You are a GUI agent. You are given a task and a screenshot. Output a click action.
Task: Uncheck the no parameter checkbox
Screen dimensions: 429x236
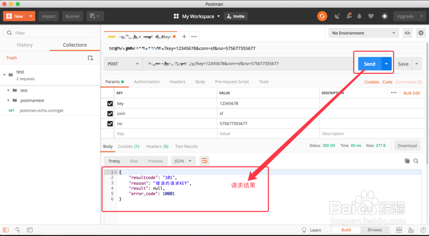point(110,124)
